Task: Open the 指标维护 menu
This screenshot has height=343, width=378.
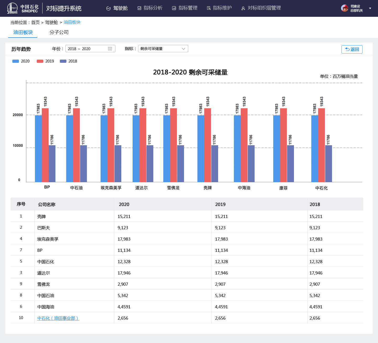Action: (x=219, y=8)
